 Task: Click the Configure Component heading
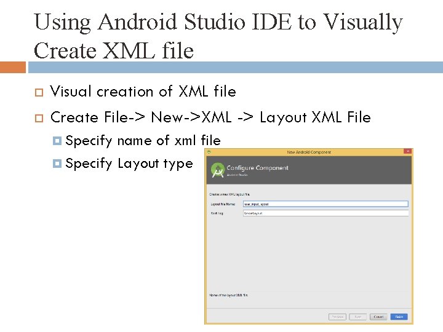click(x=257, y=168)
